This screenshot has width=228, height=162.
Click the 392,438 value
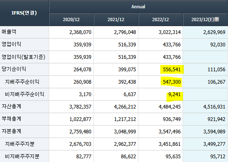(x=127, y=82)
